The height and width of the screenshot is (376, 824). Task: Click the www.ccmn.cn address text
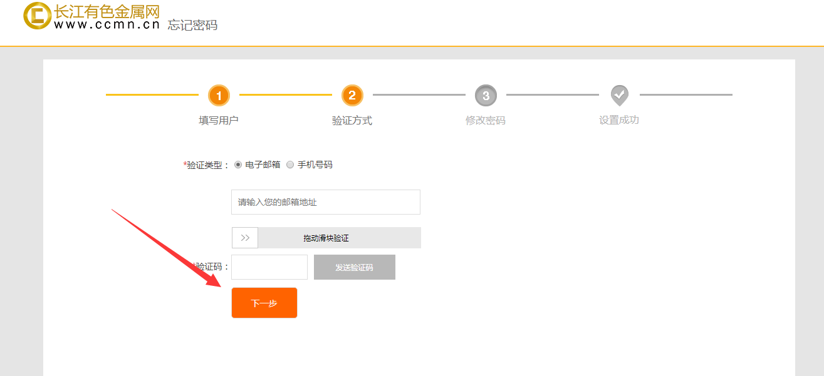coord(107,25)
